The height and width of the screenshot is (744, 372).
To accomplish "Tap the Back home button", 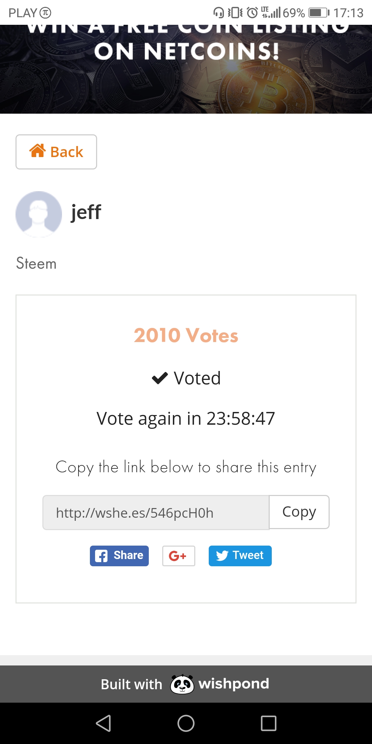I will pyautogui.click(x=56, y=152).
